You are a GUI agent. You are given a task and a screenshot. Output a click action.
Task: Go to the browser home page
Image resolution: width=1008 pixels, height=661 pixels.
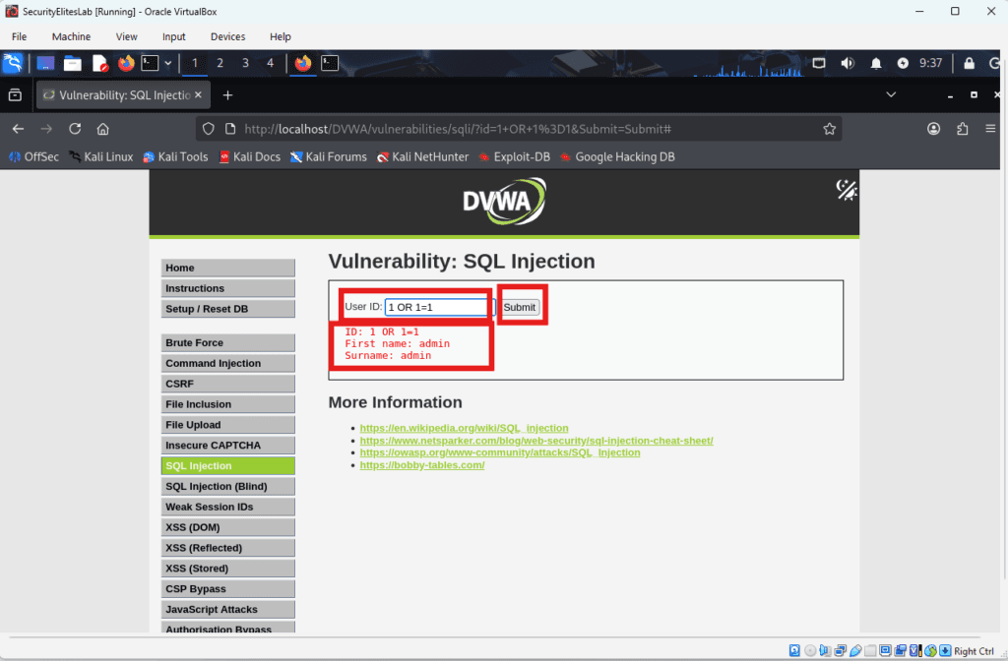[102, 129]
